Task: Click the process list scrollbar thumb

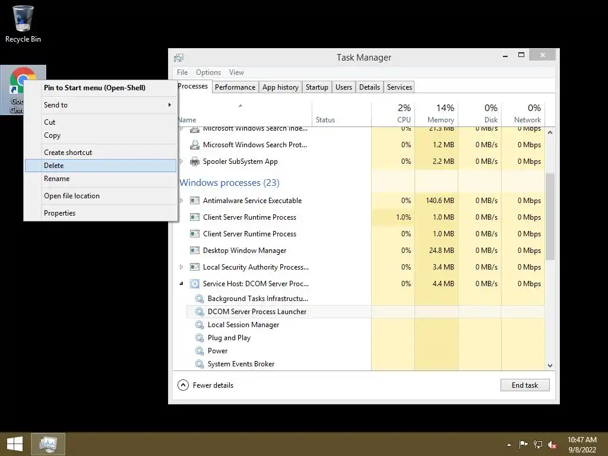Action: pos(550,216)
